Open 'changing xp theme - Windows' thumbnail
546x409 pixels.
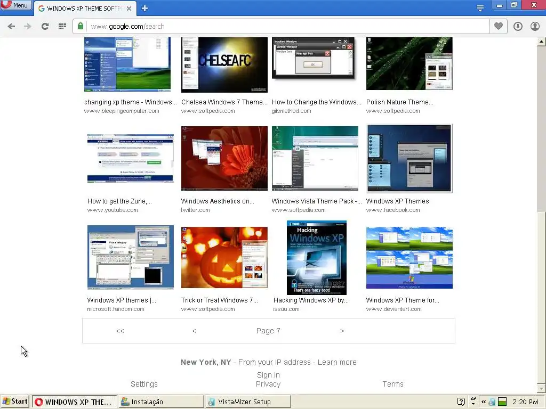[127, 64]
